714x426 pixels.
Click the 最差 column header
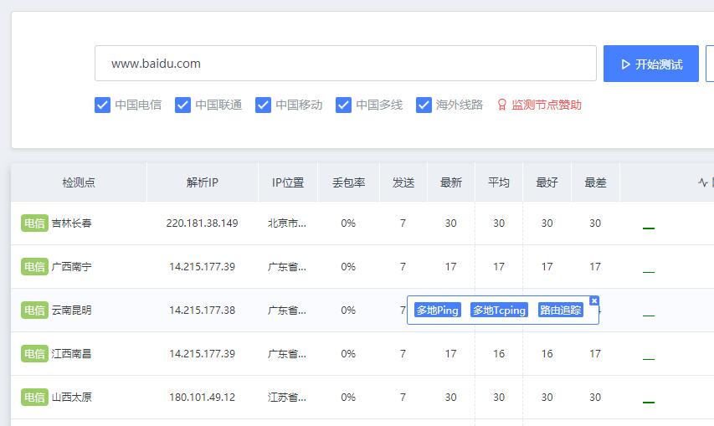(x=595, y=182)
